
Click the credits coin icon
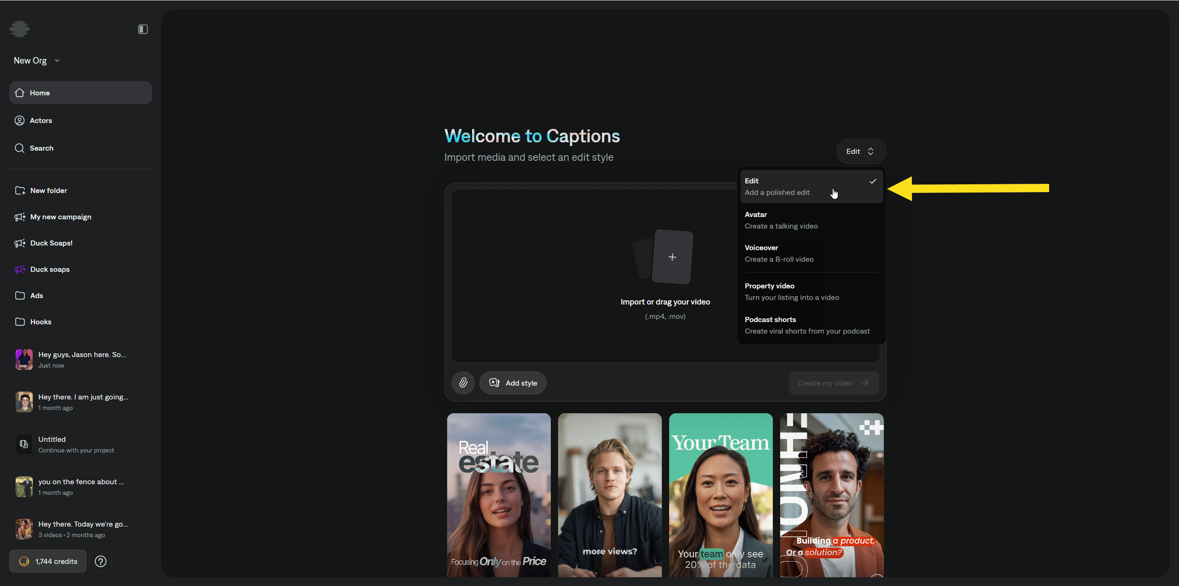[24, 561]
